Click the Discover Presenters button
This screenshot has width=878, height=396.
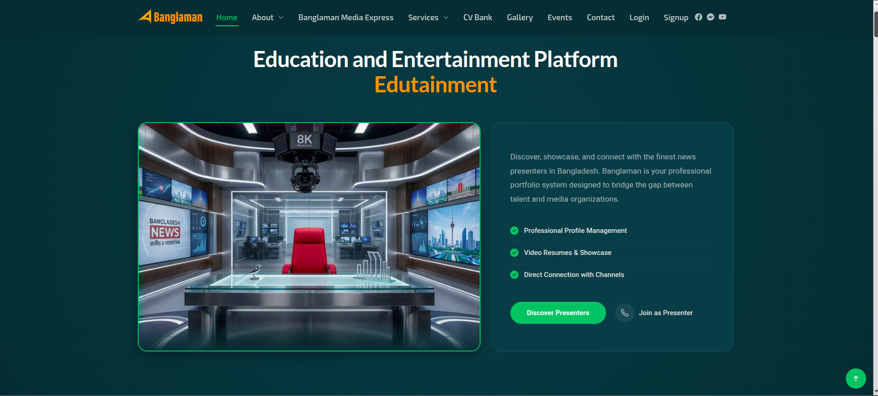(x=558, y=313)
